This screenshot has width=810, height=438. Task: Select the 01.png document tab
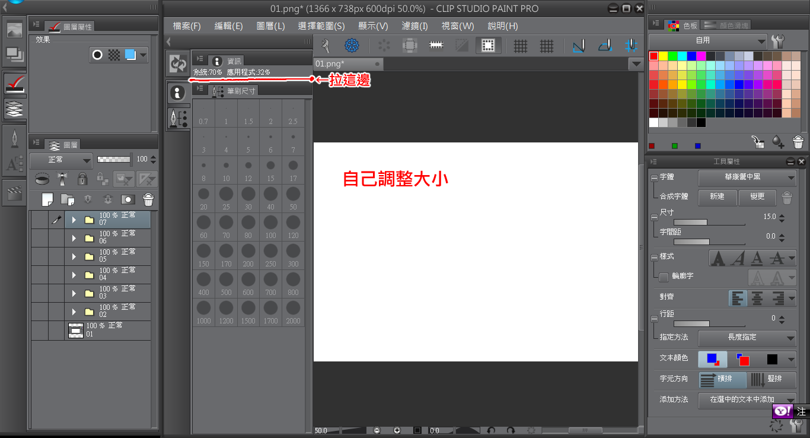[x=349, y=64]
